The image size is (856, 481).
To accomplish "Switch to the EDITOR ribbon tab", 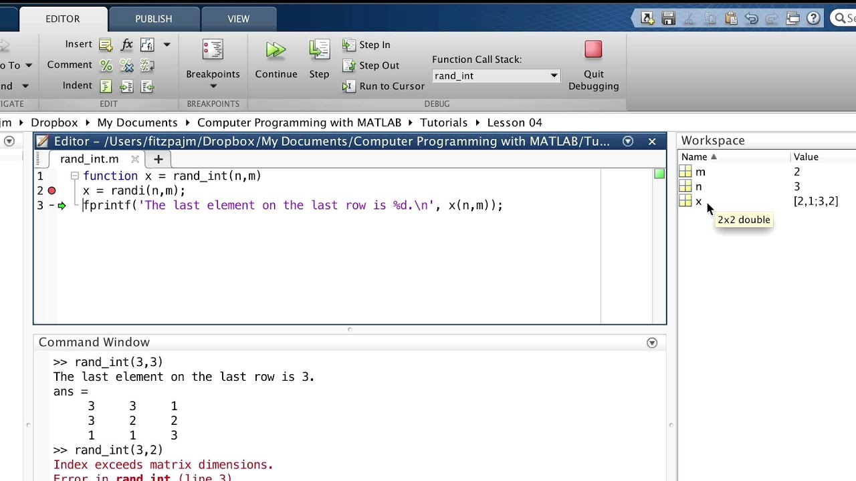I will point(63,19).
